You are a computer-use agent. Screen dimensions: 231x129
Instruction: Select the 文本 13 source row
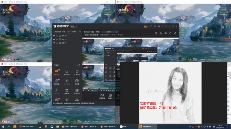[x=67, y=36]
